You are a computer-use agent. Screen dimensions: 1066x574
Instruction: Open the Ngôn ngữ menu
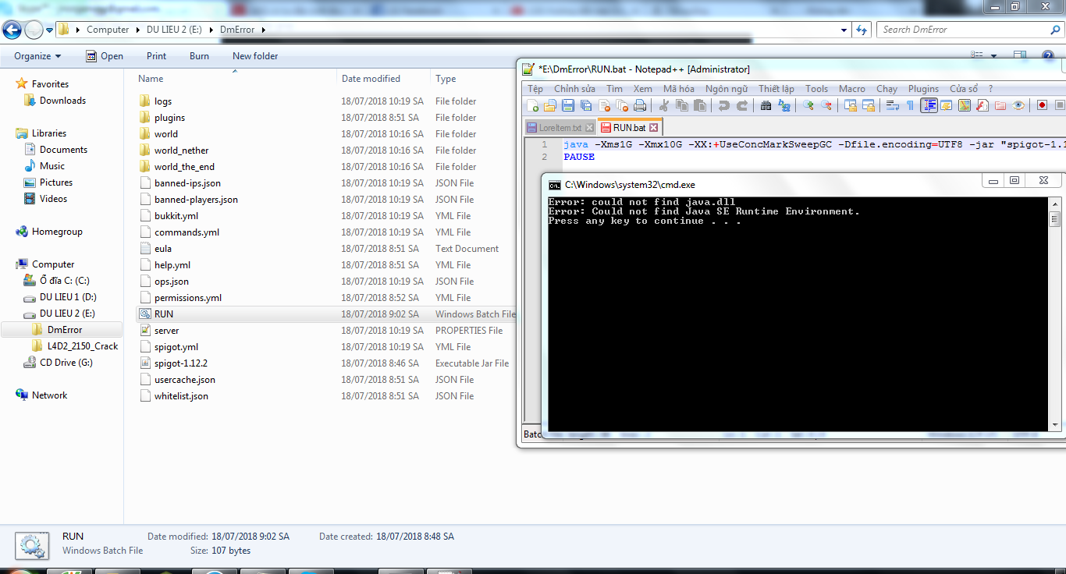point(726,89)
